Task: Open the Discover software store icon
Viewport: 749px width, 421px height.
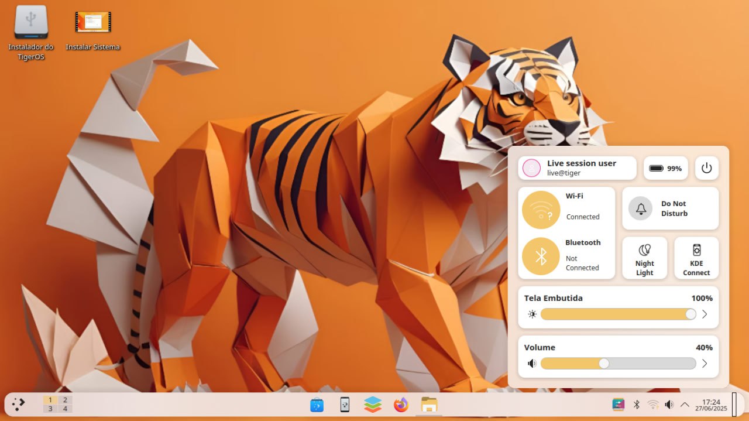Action: coord(317,405)
